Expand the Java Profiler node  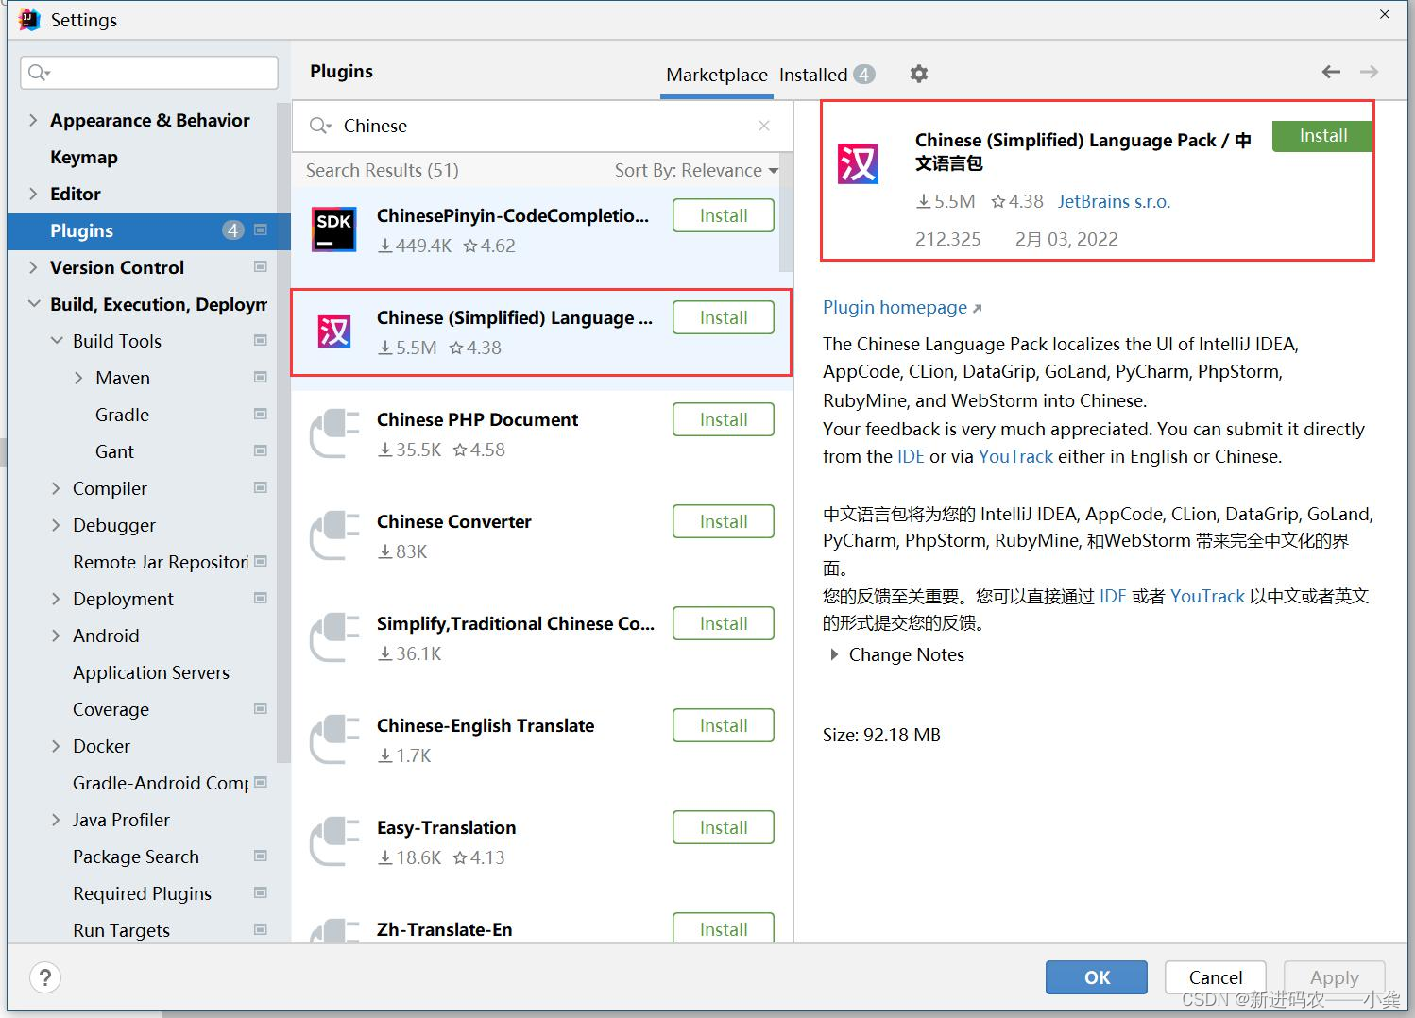click(57, 820)
